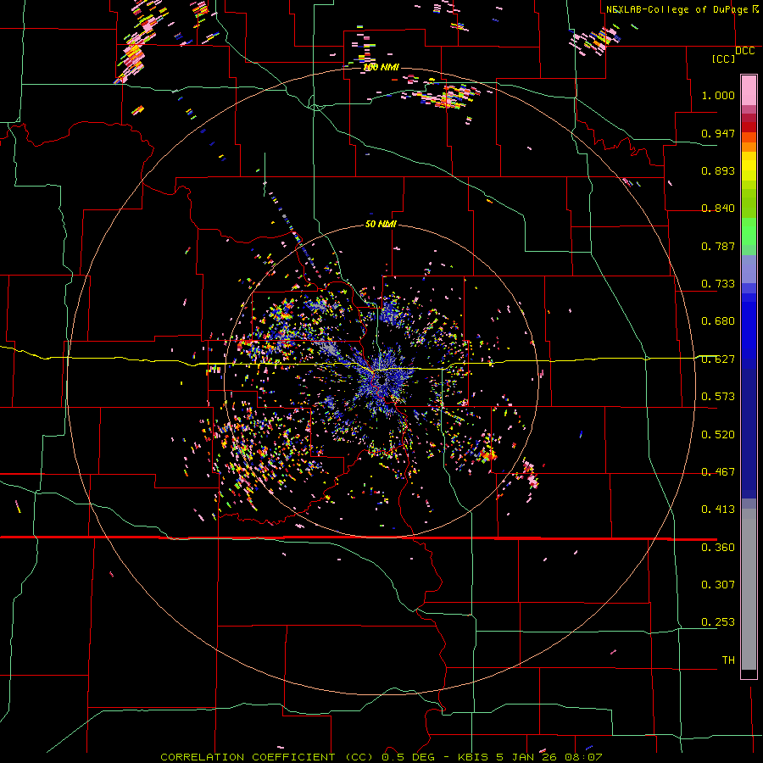This screenshot has width=763, height=763.
Task: Click the 100 NMI range ring label
Action: click(381, 67)
